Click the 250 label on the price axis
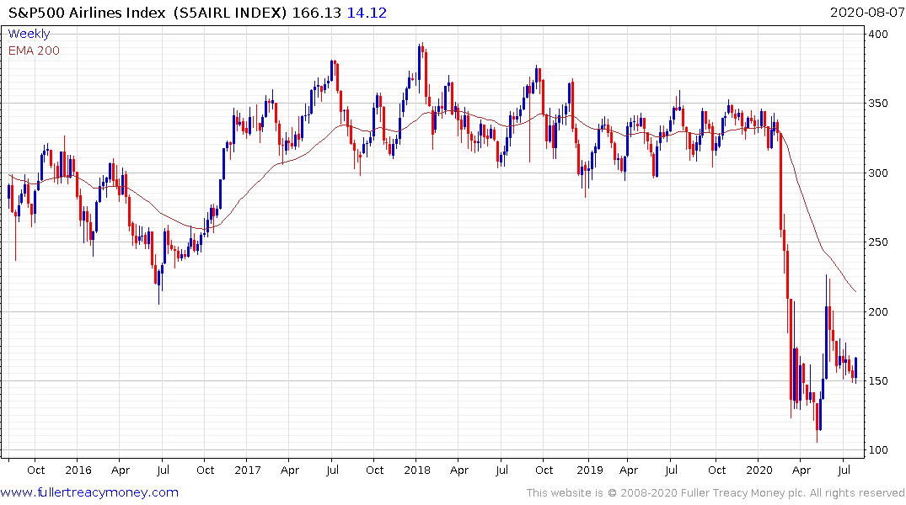 tap(878, 242)
